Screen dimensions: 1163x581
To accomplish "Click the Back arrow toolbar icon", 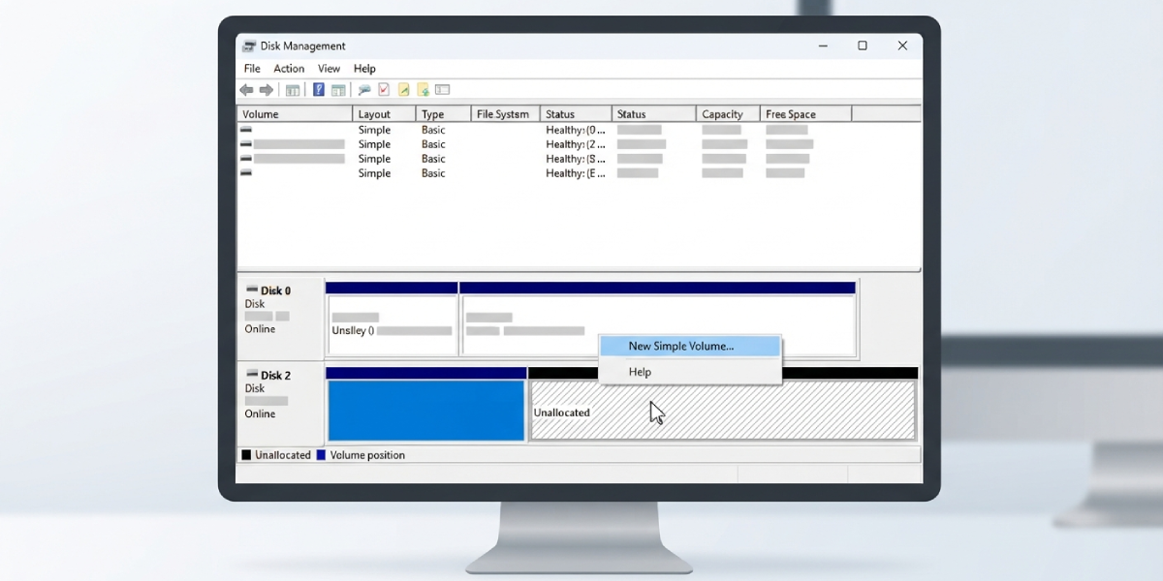I will coord(246,90).
